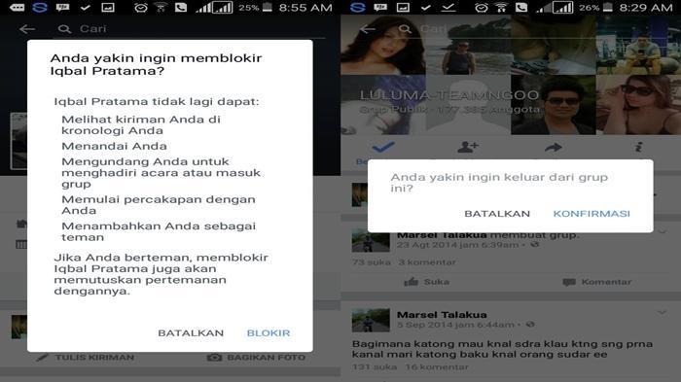Tap the '23 Agt 2014 jam 6:39am' timestamp
The image size is (681, 382).
coord(457,245)
